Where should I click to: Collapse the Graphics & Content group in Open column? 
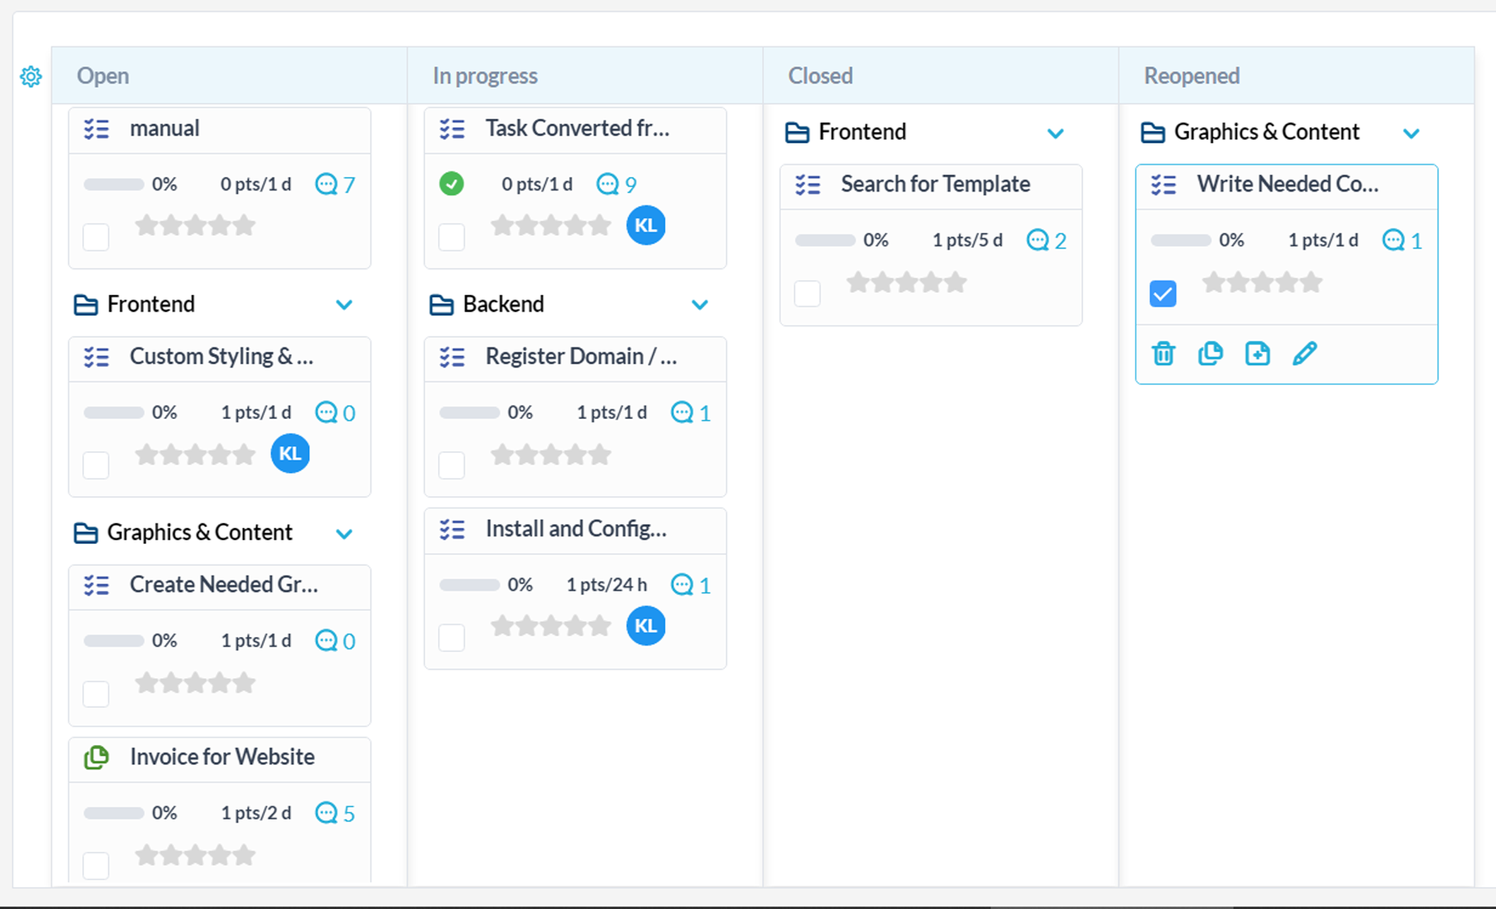345,534
